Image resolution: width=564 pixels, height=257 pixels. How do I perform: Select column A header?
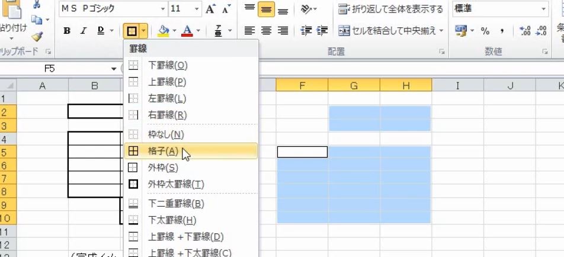coord(43,85)
